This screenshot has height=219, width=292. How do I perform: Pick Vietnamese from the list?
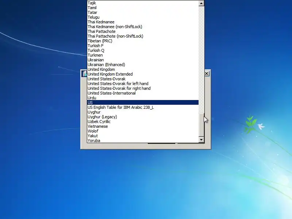pyautogui.click(x=143, y=126)
